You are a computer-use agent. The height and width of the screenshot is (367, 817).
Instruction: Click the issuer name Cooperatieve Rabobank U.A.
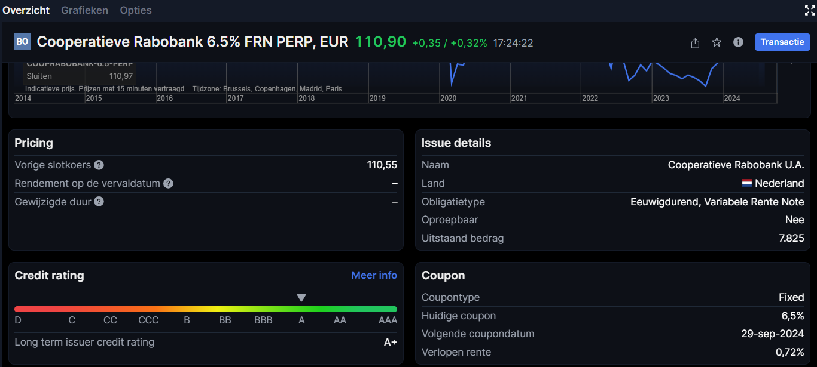(736, 165)
